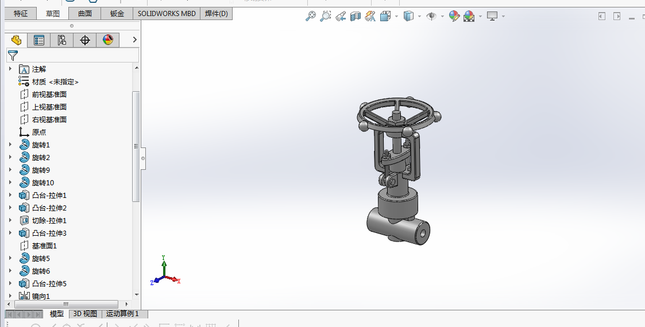
Task: Open the View Settings dropdown arrow
Action: pos(503,17)
